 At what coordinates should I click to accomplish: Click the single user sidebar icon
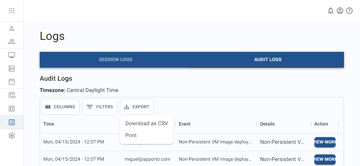tap(12, 28)
